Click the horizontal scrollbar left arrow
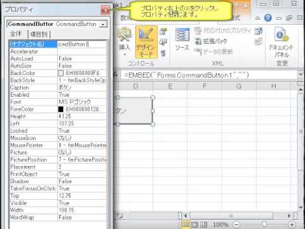The width and height of the screenshot is (305, 229). 186,216
